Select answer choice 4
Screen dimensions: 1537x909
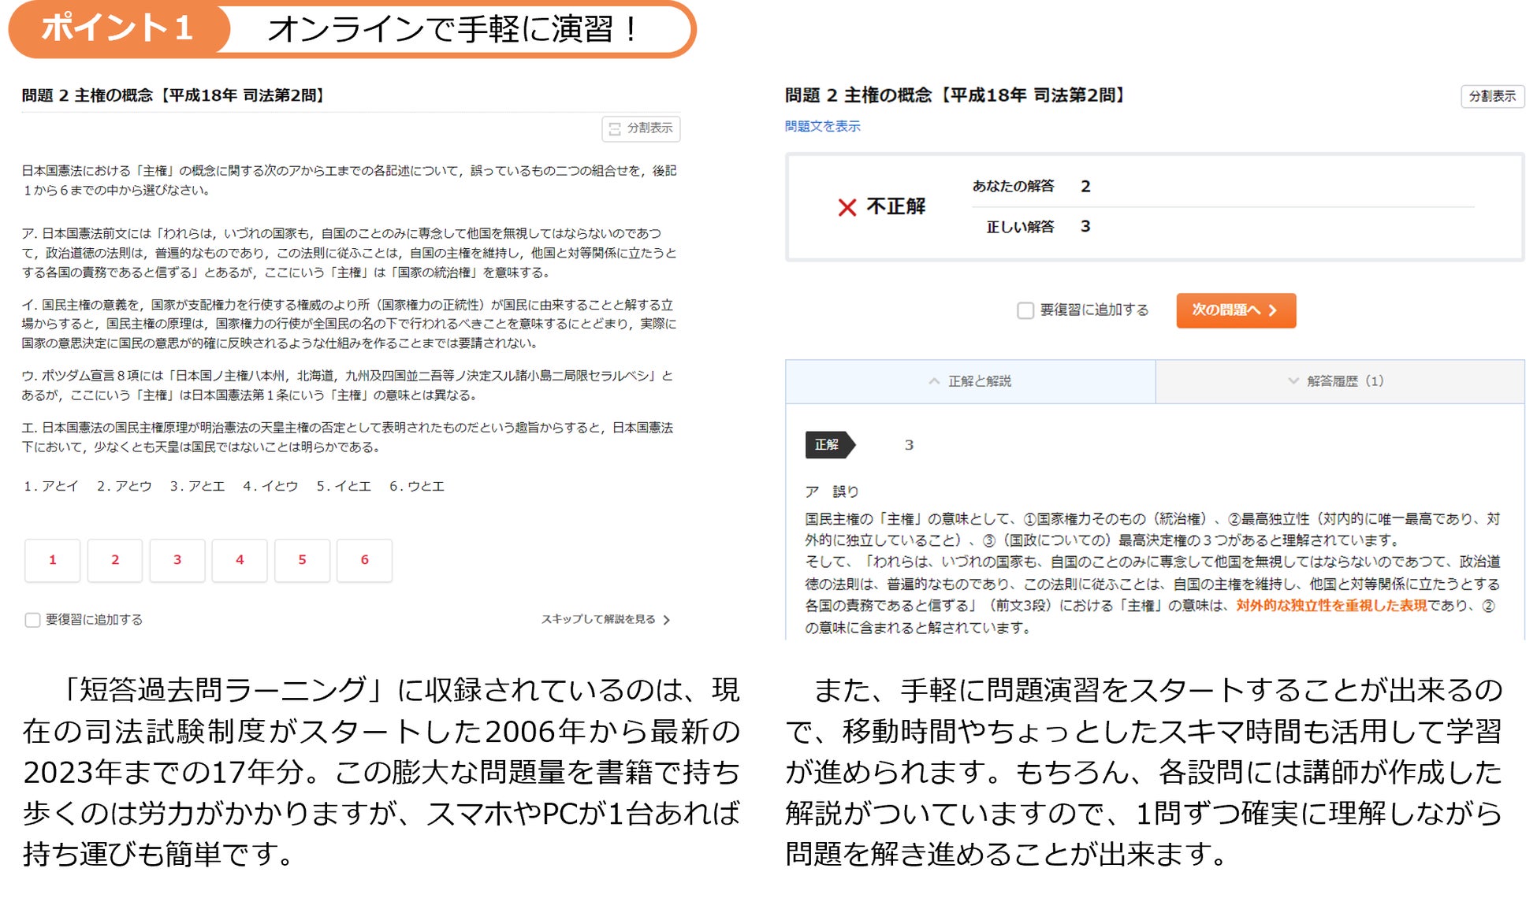pyautogui.click(x=240, y=560)
